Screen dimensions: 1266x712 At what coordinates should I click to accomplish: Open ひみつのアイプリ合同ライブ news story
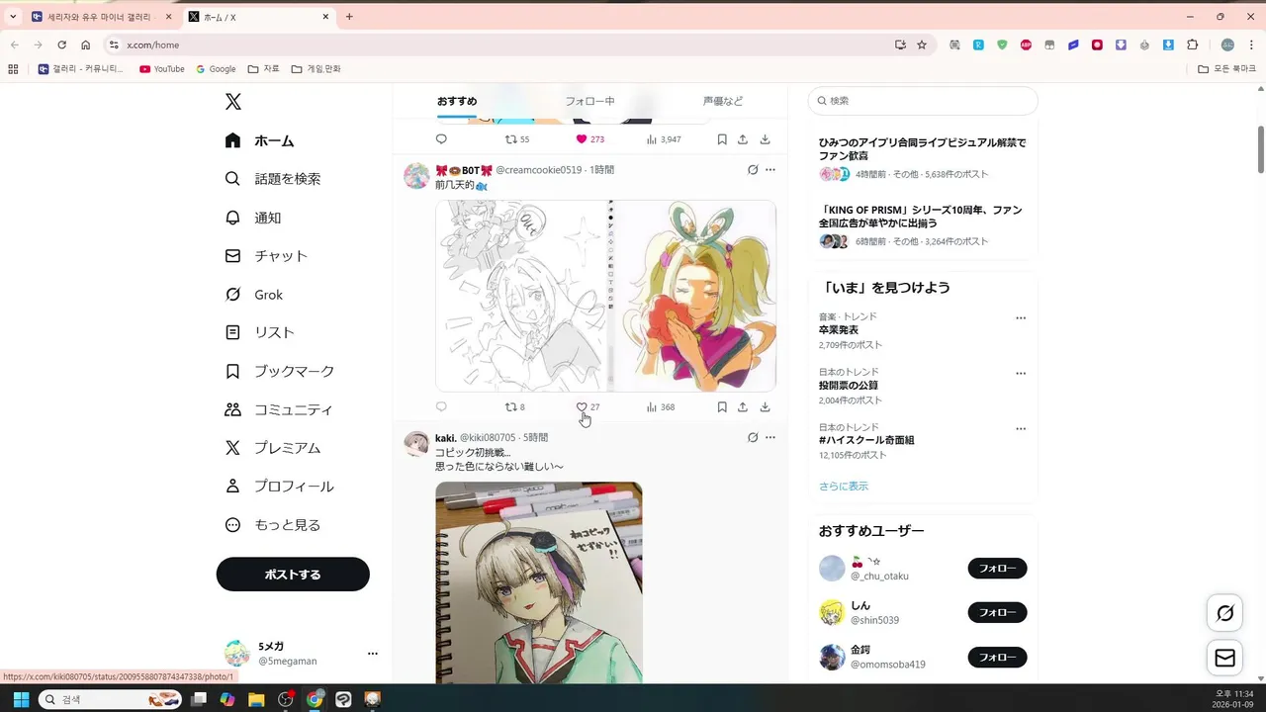pyautogui.click(x=923, y=158)
